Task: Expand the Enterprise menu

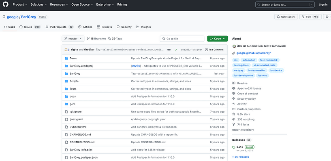Action: click(x=105, y=4)
